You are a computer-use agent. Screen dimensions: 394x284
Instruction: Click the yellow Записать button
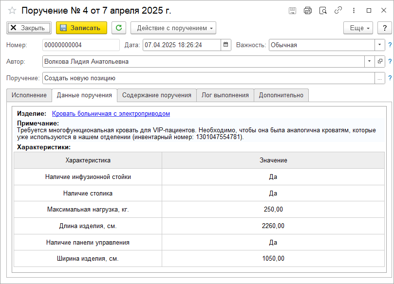[x=81, y=28]
